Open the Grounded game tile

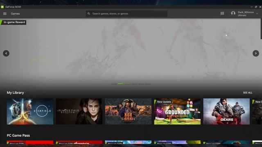177,111
